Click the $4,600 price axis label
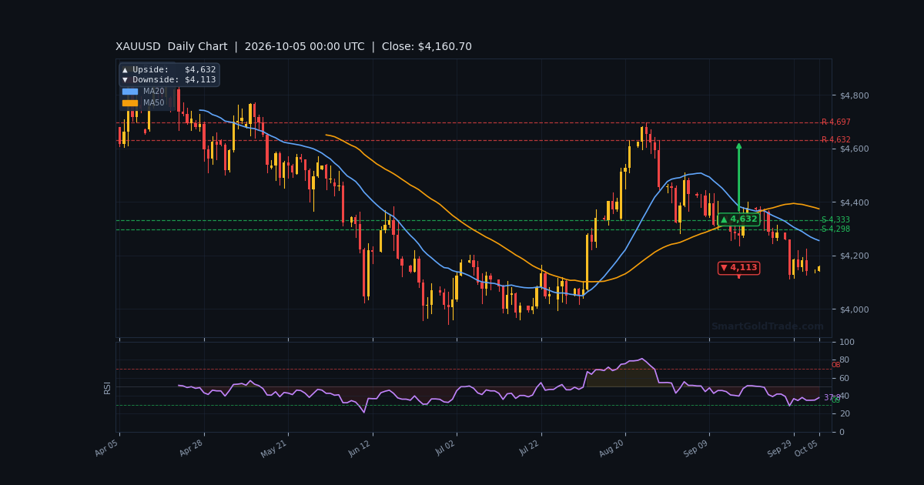 tap(854, 149)
